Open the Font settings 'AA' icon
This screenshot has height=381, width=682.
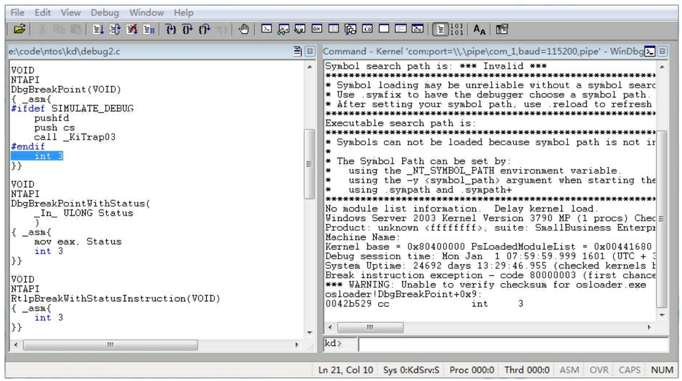point(479,29)
